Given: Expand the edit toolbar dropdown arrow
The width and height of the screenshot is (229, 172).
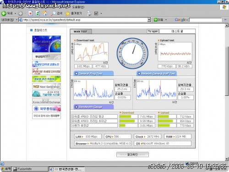Looking at the screenshot, I should pyautogui.click(x=101, y=14).
